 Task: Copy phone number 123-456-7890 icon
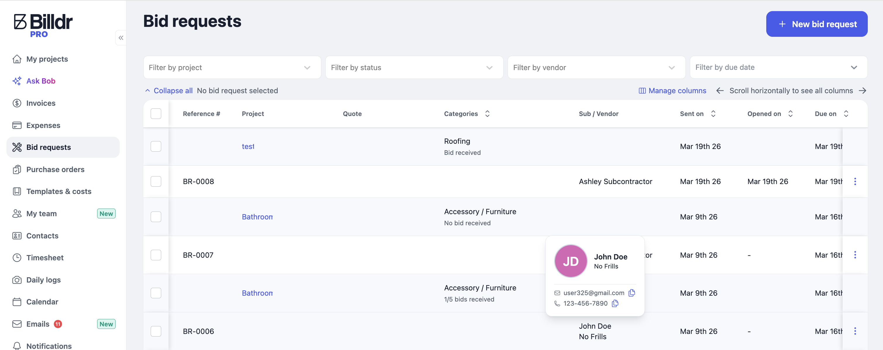(x=615, y=304)
